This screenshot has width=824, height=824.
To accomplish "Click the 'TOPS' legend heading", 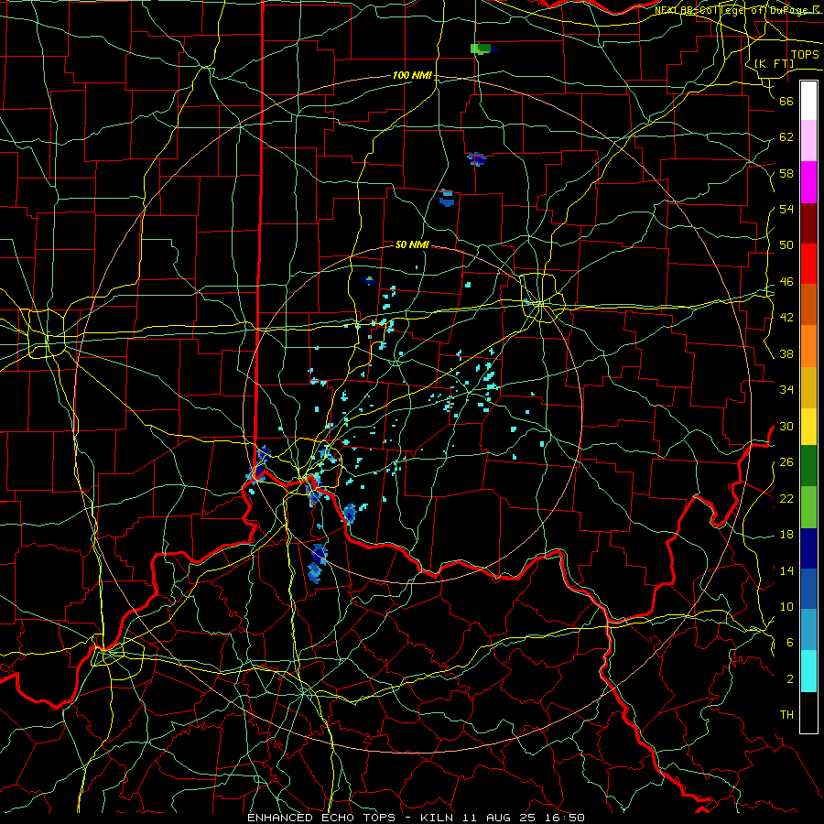I will pos(805,55).
